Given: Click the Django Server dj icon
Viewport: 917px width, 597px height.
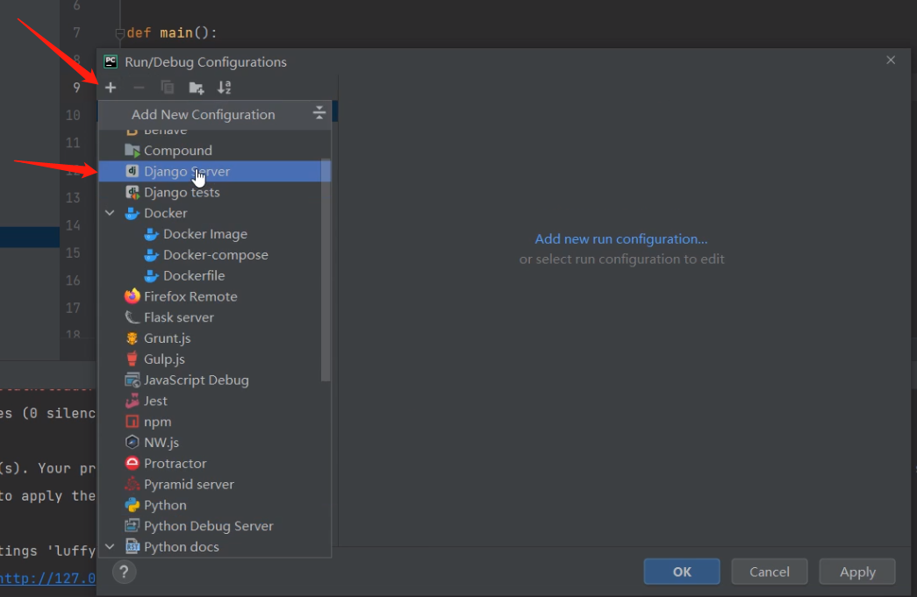Looking at the screenshot, I should tap(133, 171).
